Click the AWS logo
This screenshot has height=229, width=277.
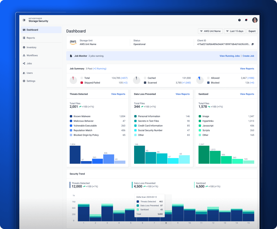[x=73, y=42]
